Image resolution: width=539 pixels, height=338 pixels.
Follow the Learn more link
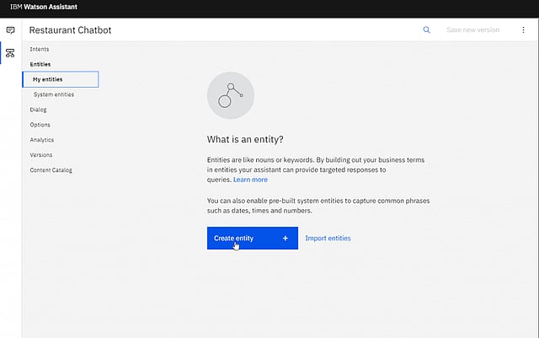point(250,180)
